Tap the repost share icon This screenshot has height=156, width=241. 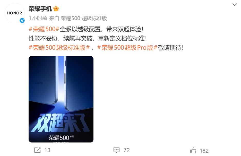(37, 150)
